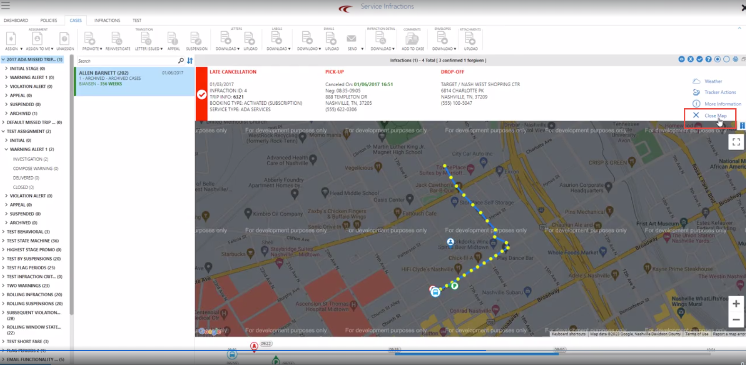Click the map zoom in plus button
This screenshot has height=365, width=746.
[x=736, y=304]
